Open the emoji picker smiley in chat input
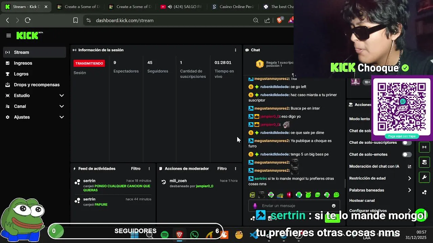Image resolution: width=433 pixels, height=243 pixels. (x=334, y=206)
